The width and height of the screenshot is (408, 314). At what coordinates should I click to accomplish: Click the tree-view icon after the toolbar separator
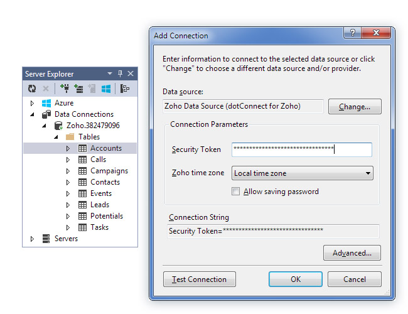[x=125, y=89]
